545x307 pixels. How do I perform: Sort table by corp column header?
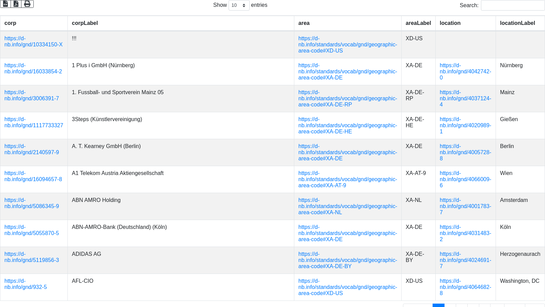pos(10,23)
